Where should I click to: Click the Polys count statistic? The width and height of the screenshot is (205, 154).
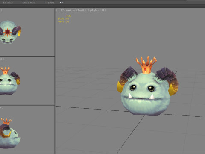coord(63,19)
